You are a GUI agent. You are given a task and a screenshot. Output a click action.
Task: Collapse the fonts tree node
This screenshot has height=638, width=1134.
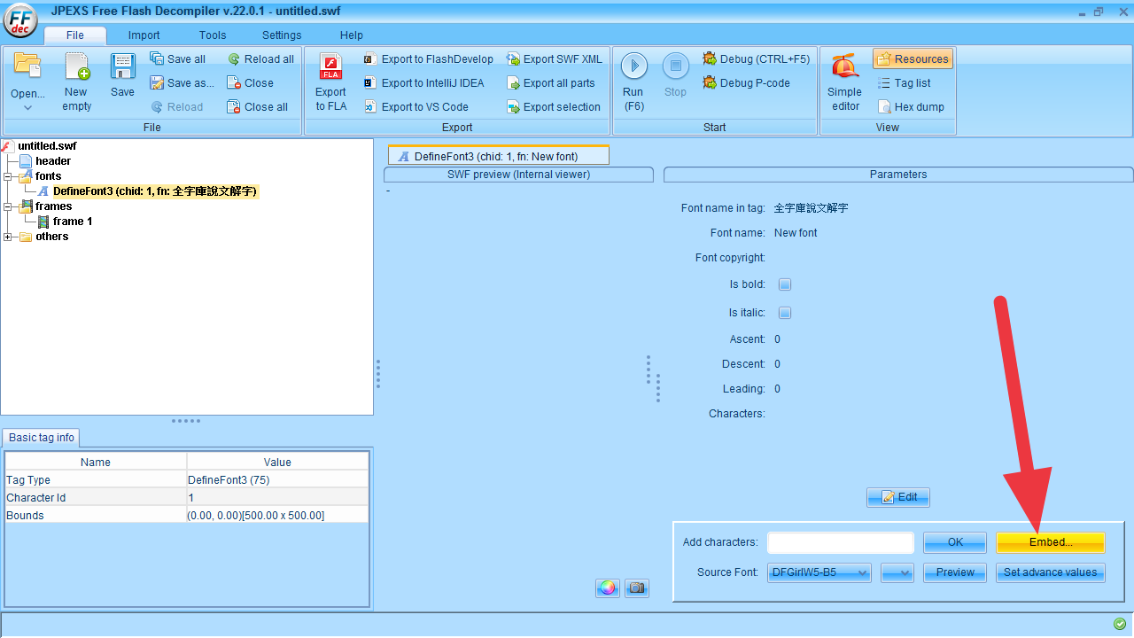point(8,176)
